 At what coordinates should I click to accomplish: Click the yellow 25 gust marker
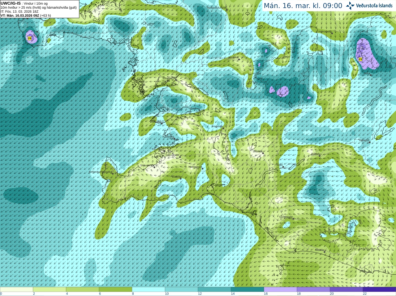[360, 59]
